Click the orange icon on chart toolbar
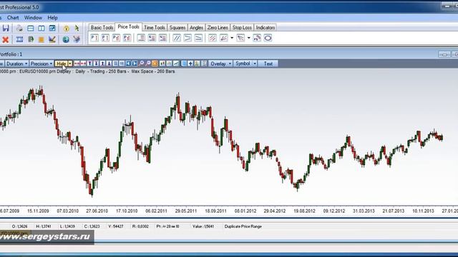The height and width of the screenshot is (257, 458). pos(155,64)
